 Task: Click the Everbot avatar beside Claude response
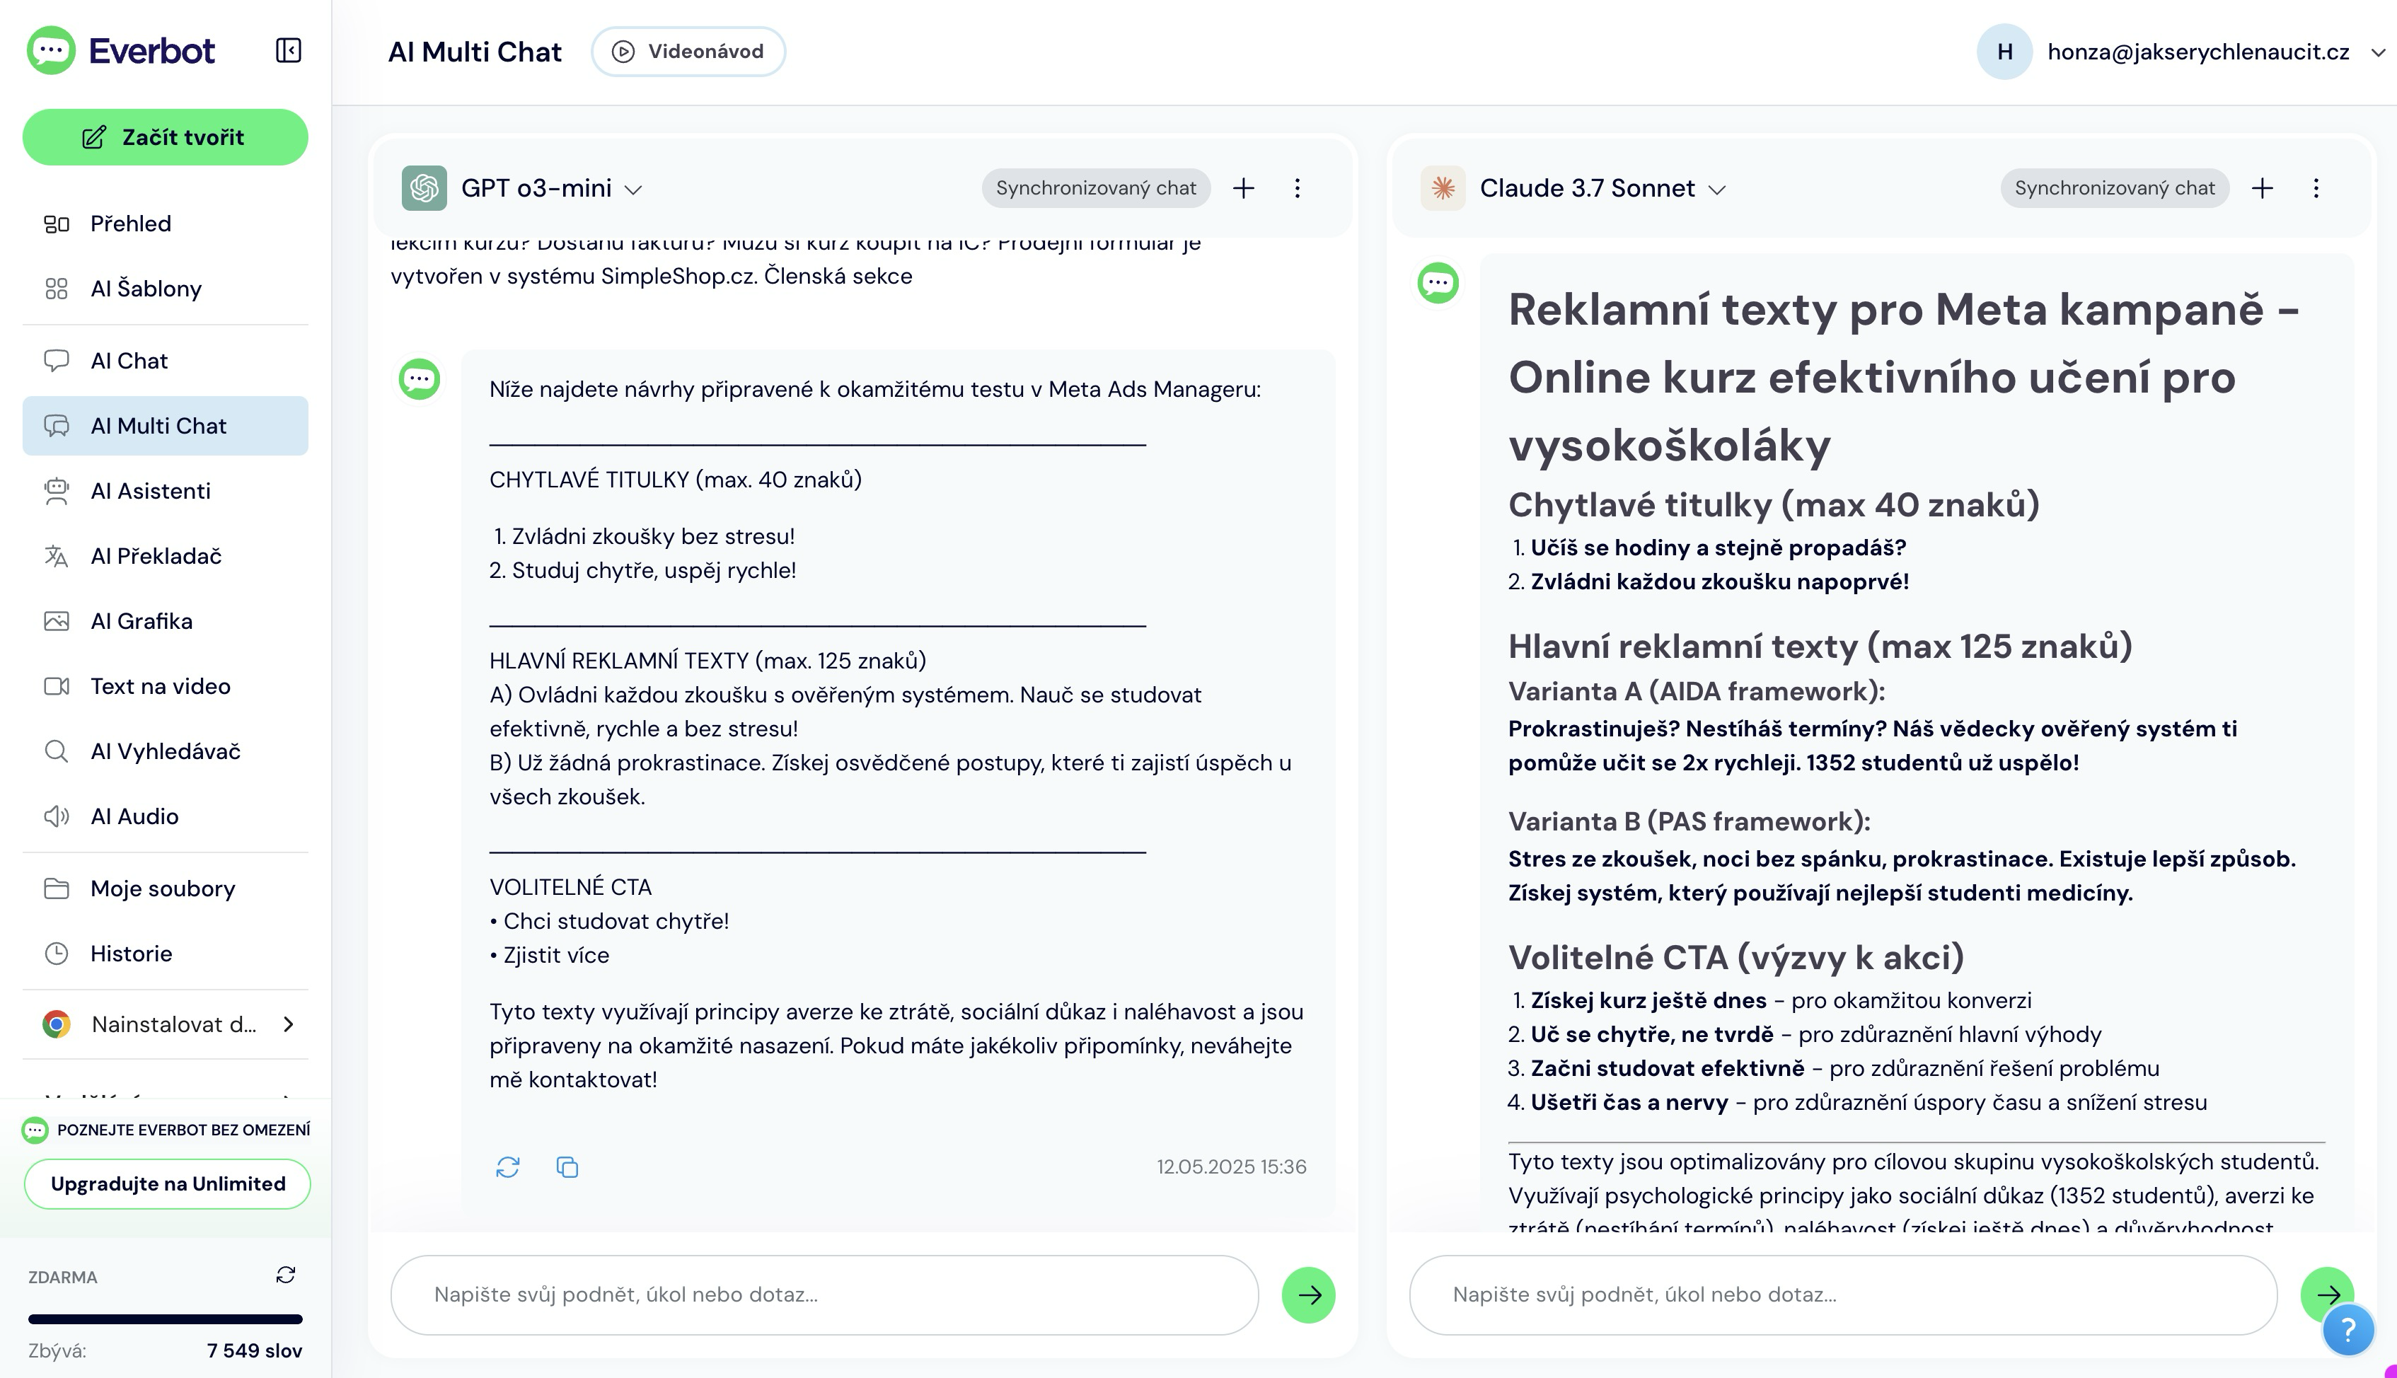(1438, 283)
